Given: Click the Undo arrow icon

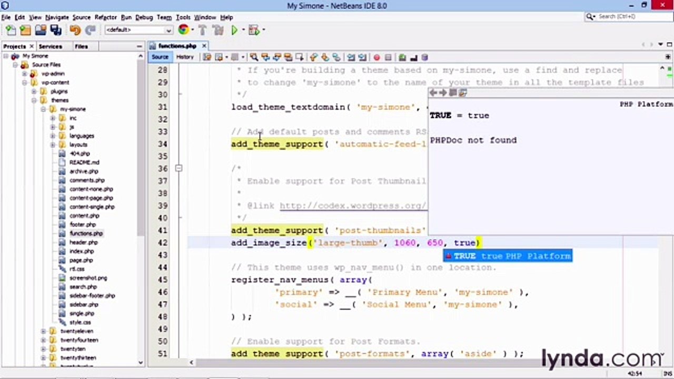Looking at the screenshot, I should coord(75,31).
